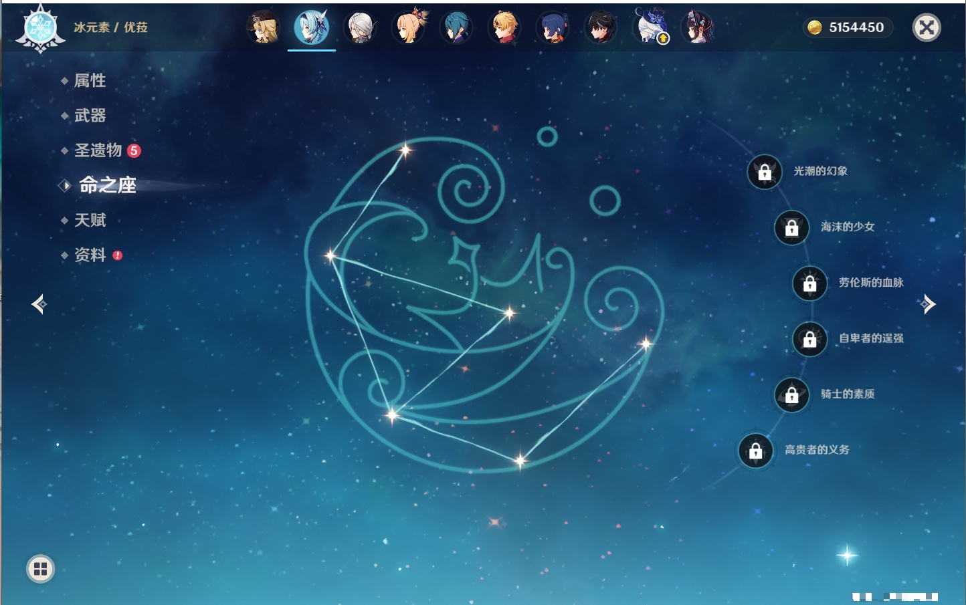Screen dimensions: 966x605
Task: Open the 属性 attributes page
Action: (x=90, y=81)
